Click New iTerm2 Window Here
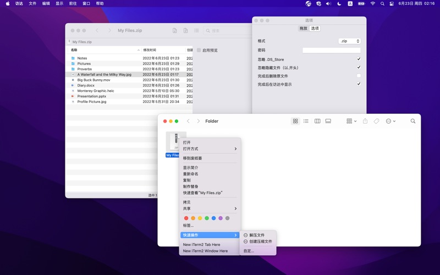Viewport: 440px width, 275px height. click(x=210, y=251)
